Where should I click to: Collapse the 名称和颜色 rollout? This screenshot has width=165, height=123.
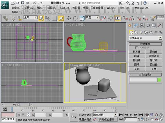(145, 75)
